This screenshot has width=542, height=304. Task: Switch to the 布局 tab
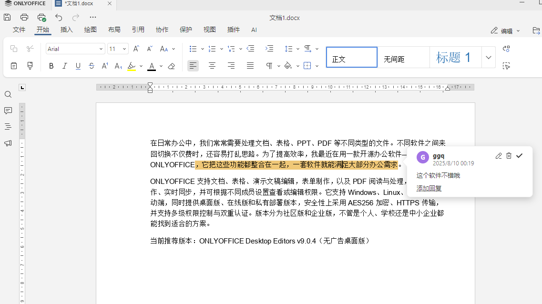(114, 30)
